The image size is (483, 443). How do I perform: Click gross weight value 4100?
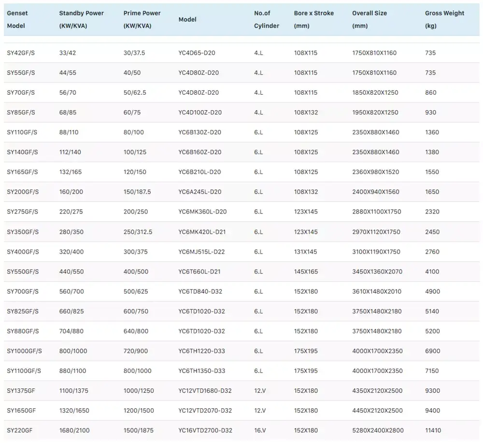(x=432, y=272)
